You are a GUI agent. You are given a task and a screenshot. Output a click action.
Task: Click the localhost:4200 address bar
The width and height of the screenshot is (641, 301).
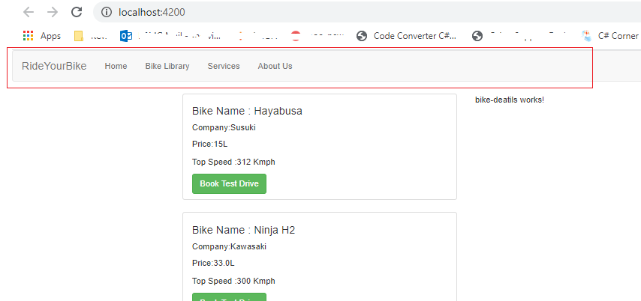(367, 12)
